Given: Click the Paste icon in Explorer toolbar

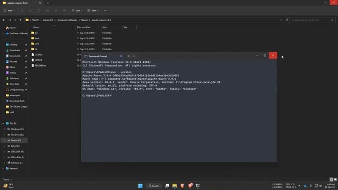Looking at the screenshot, I should click(x=39, y=11).
